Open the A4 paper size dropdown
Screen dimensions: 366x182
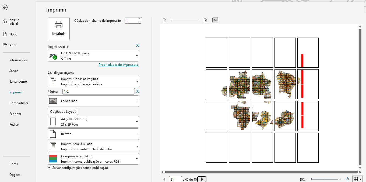(93, 122)
